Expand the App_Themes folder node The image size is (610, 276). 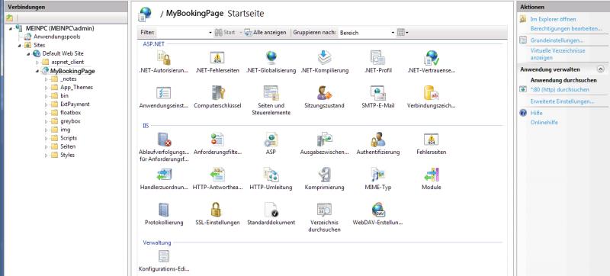46,88
